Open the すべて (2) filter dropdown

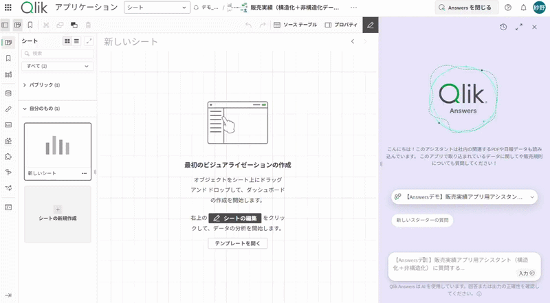(58, 66)
